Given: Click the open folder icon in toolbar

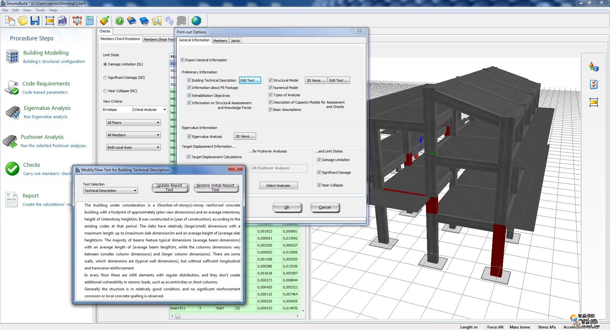Looking at the screenshot, I should tap(23, 21).
